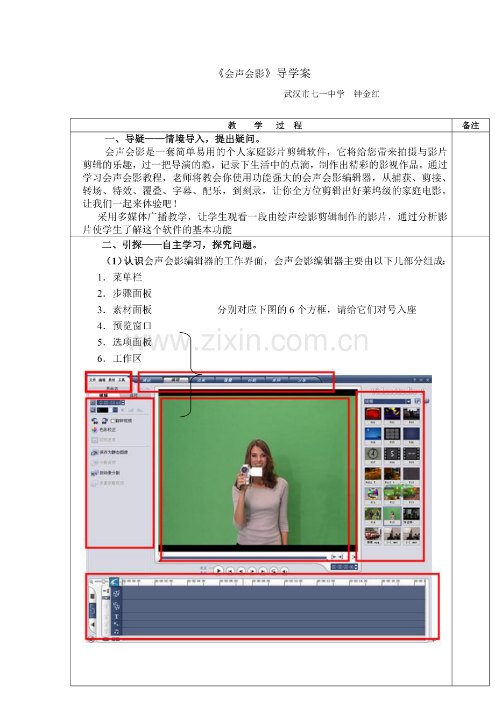The image size is (495, 701).
Task: Click 保存为静态图像 save as still image
Action: pyautogui.click(x=109, y=452)
